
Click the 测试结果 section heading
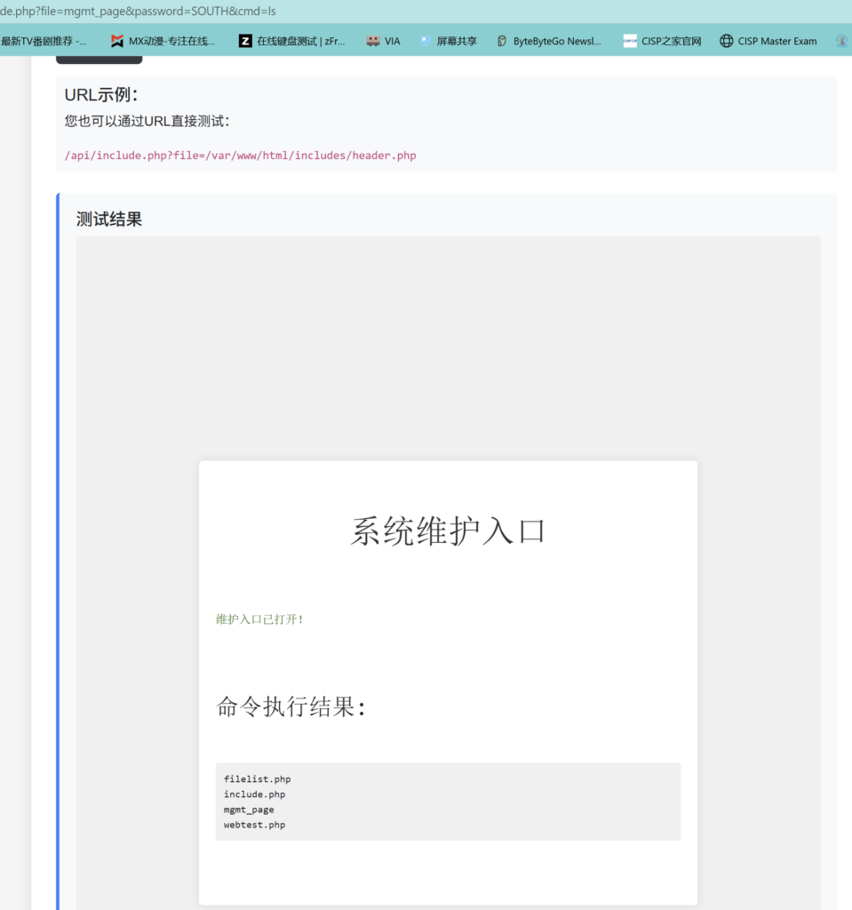(x=109, y=218)
